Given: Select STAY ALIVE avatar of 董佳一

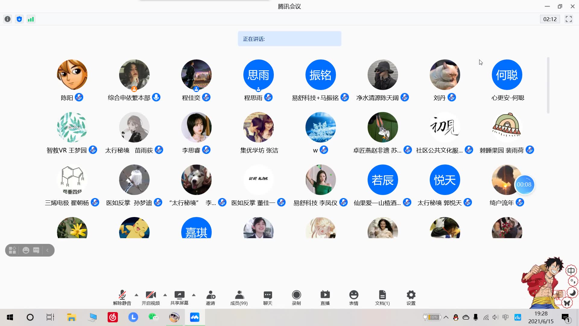Looking at the screenshot, I should coord(258,180).
